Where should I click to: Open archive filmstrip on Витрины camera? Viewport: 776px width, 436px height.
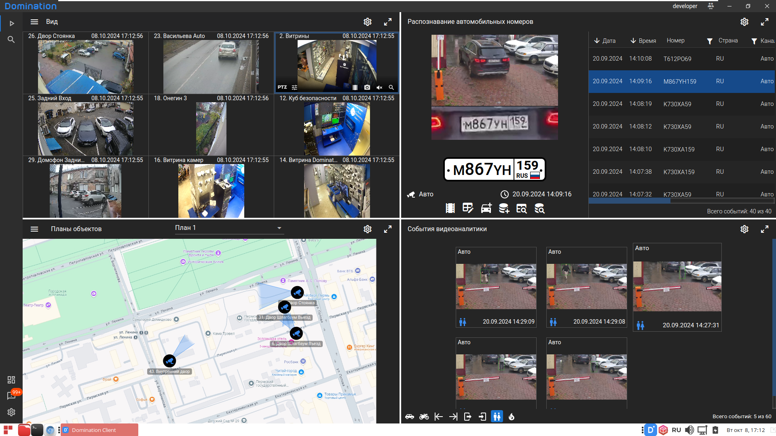(355, 87)
